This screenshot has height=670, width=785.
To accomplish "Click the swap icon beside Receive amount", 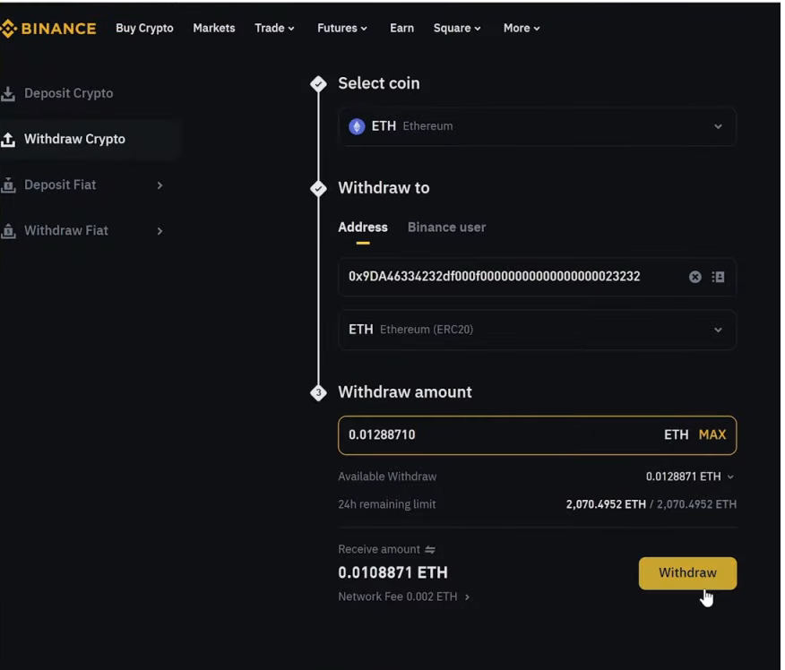I will click(x=430, y=549).
